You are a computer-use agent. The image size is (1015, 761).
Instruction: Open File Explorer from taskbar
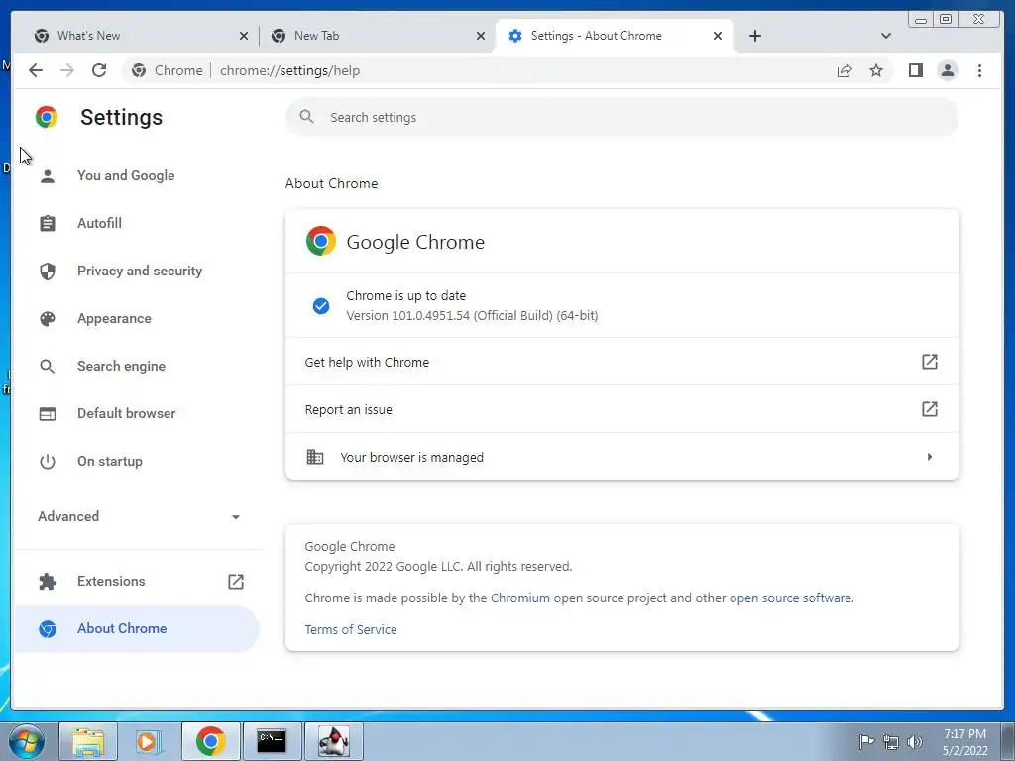(88, 741)
